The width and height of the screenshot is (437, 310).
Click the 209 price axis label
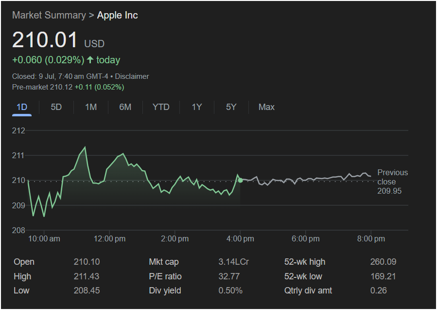click(x=18, y=205)
